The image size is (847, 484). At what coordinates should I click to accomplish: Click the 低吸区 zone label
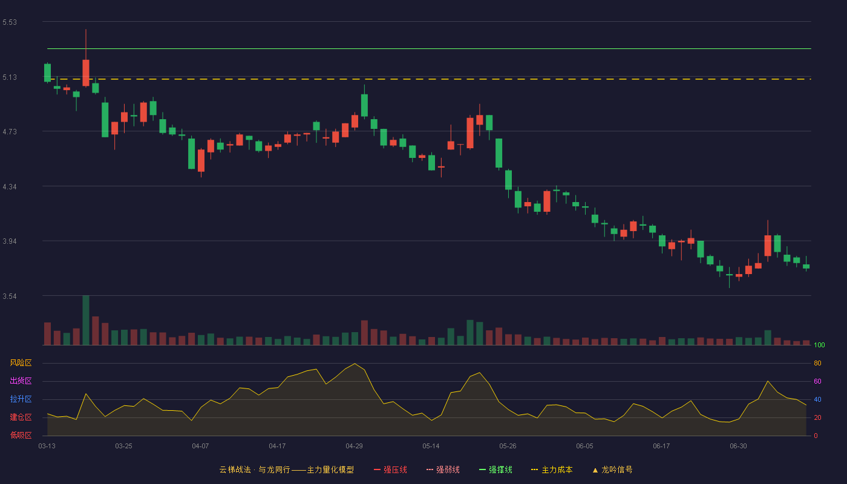click(x=21, y=435)
